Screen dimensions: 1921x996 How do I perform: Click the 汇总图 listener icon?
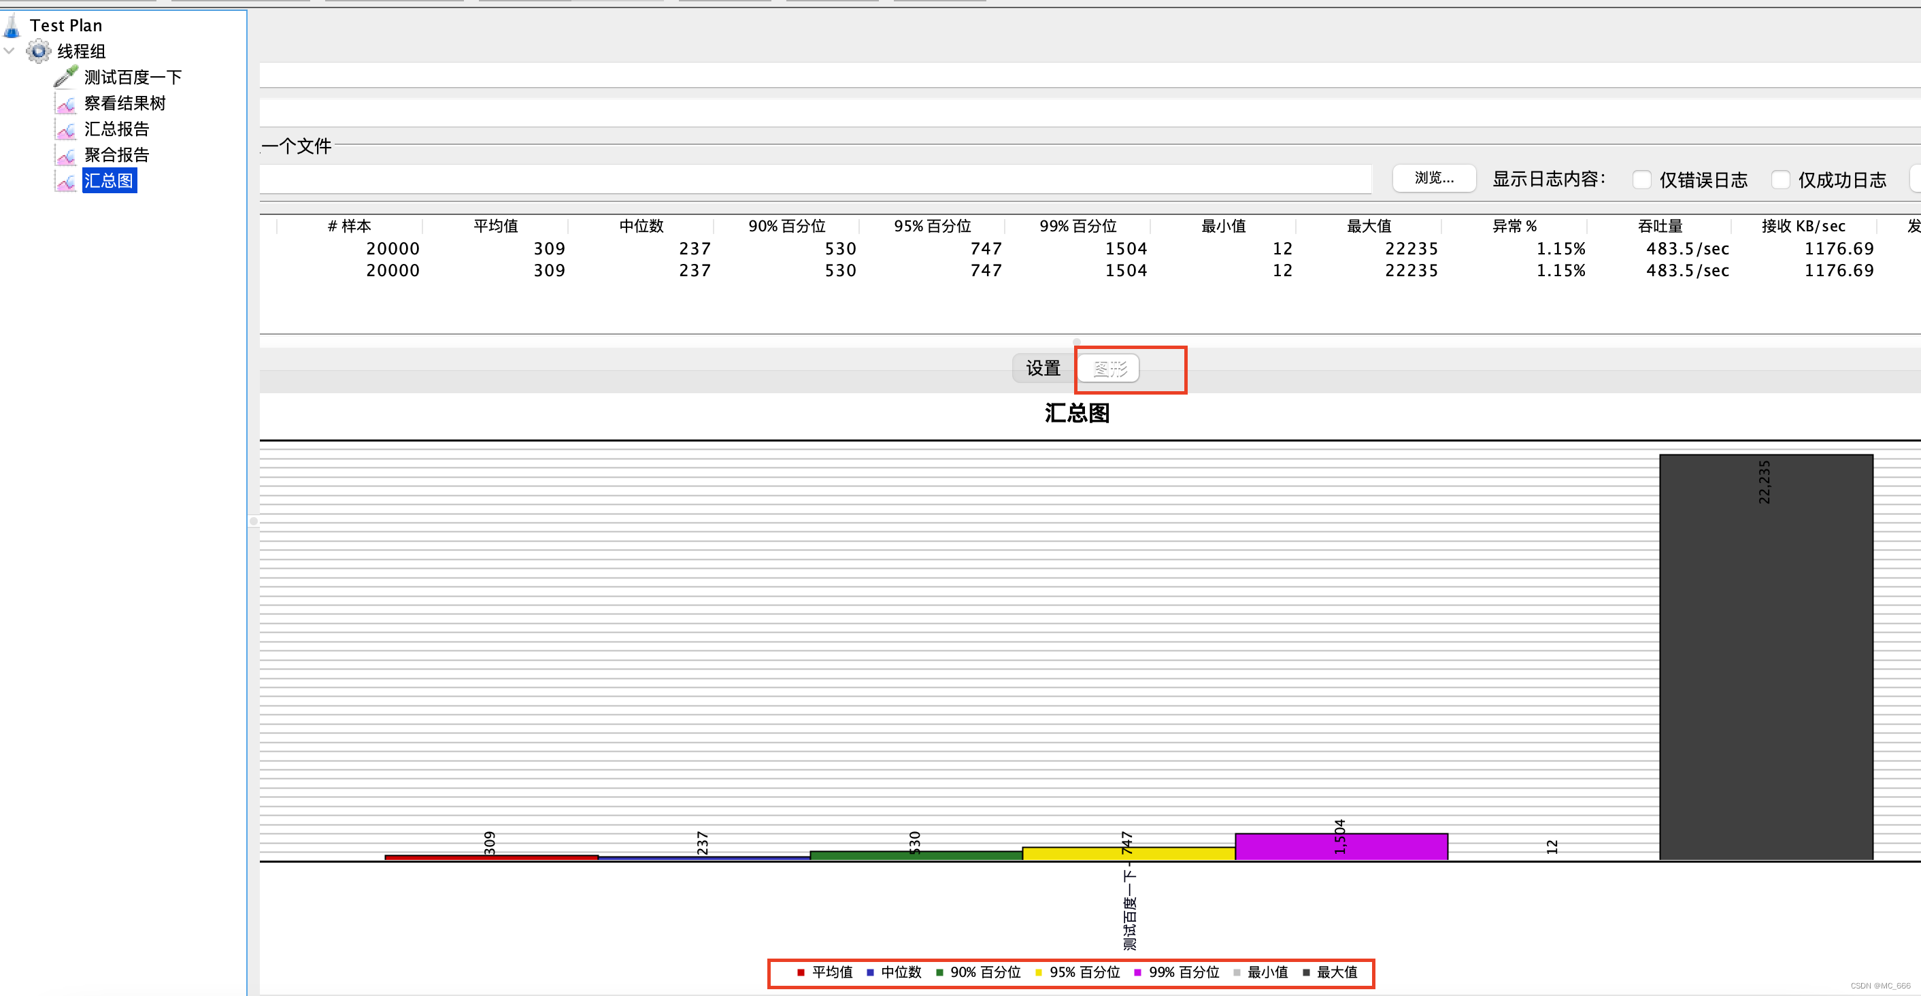[x=65, y=181]
